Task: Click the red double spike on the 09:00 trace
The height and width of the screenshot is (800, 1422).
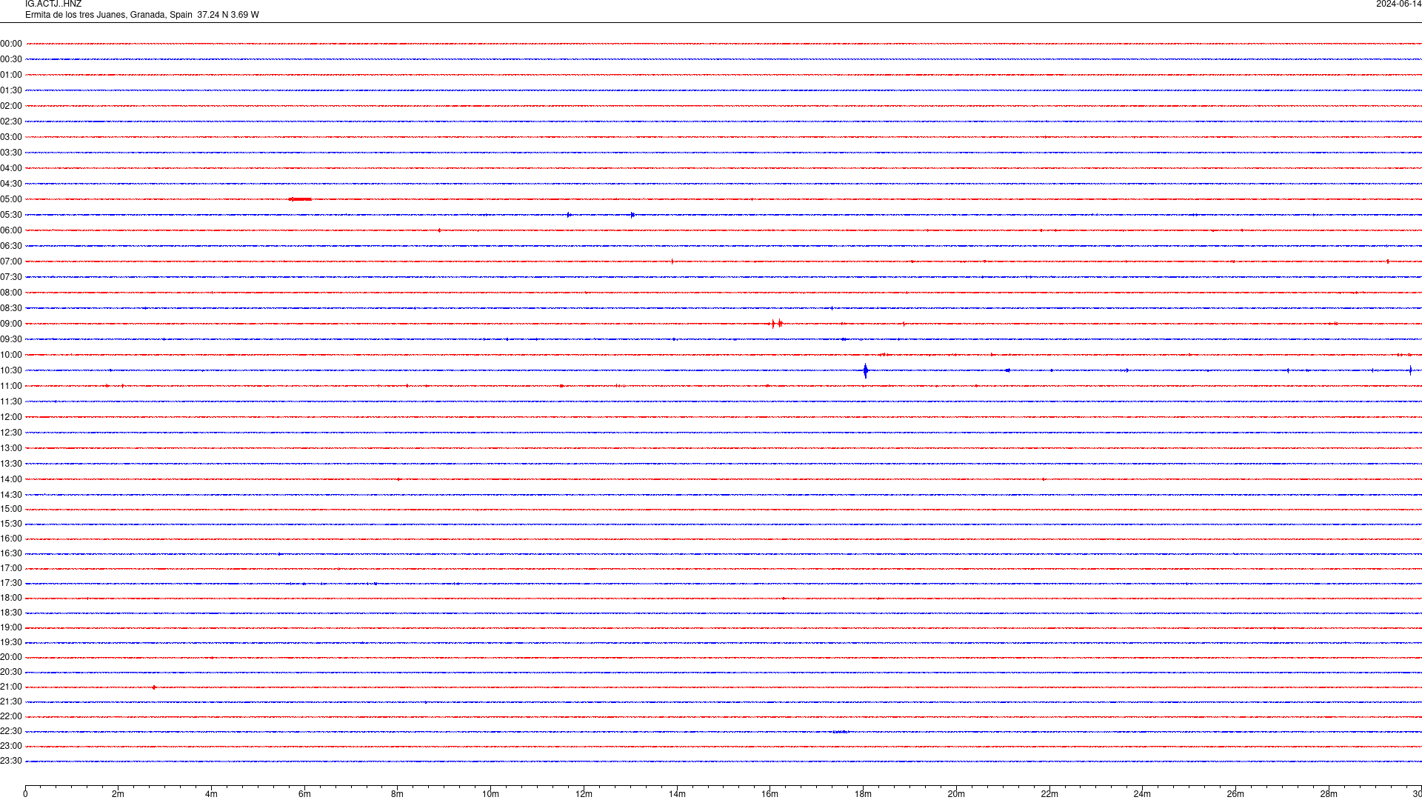Action: (776, 324)
